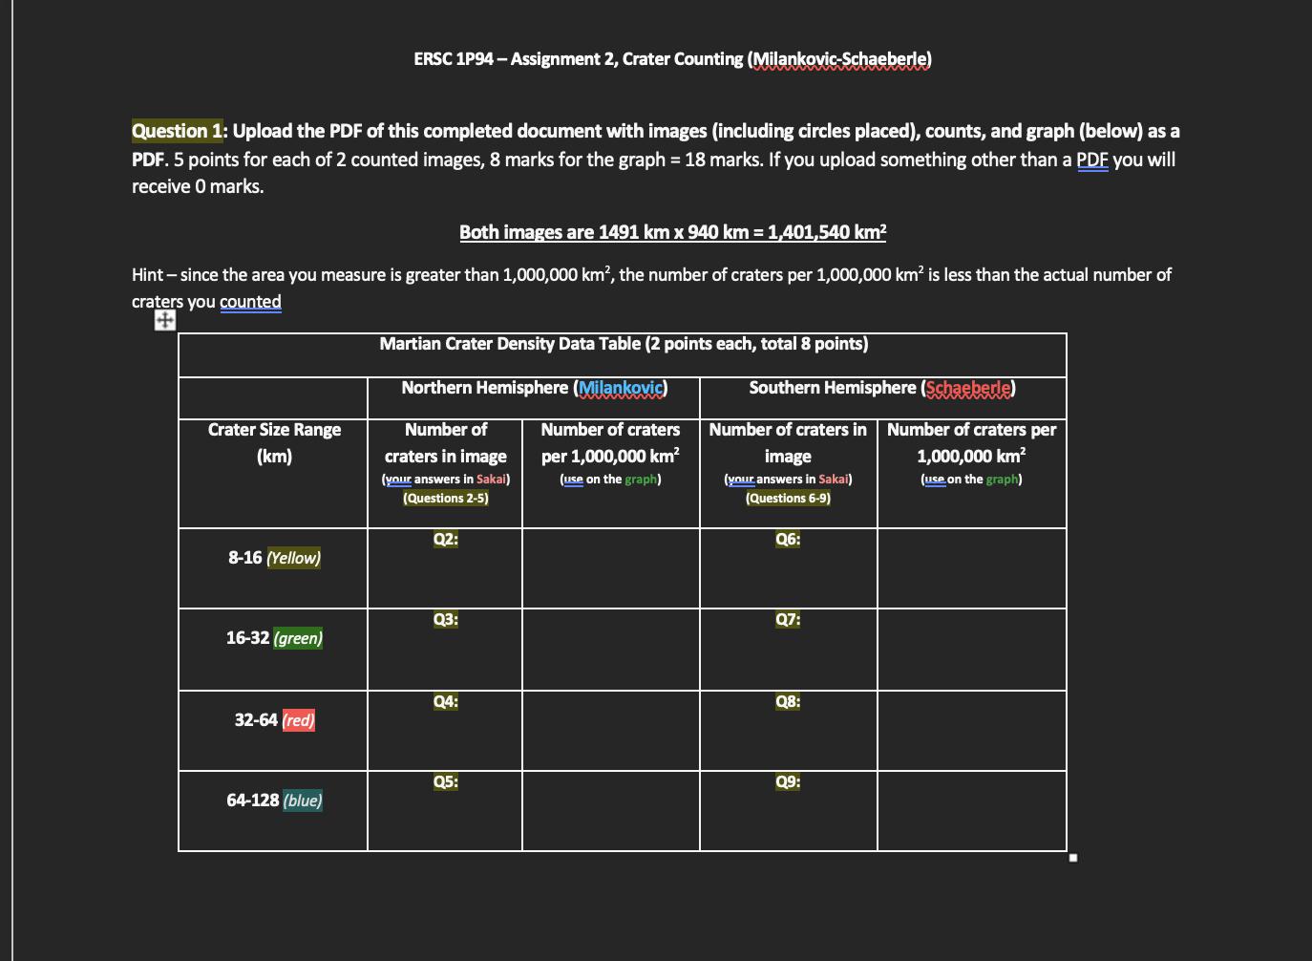Click the 'Number of craters in image' Southern header

tap(788, 474)
